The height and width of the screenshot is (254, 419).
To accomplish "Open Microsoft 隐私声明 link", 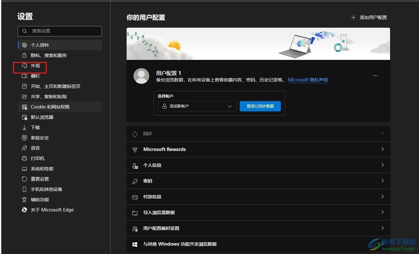I will click(308, 80).
